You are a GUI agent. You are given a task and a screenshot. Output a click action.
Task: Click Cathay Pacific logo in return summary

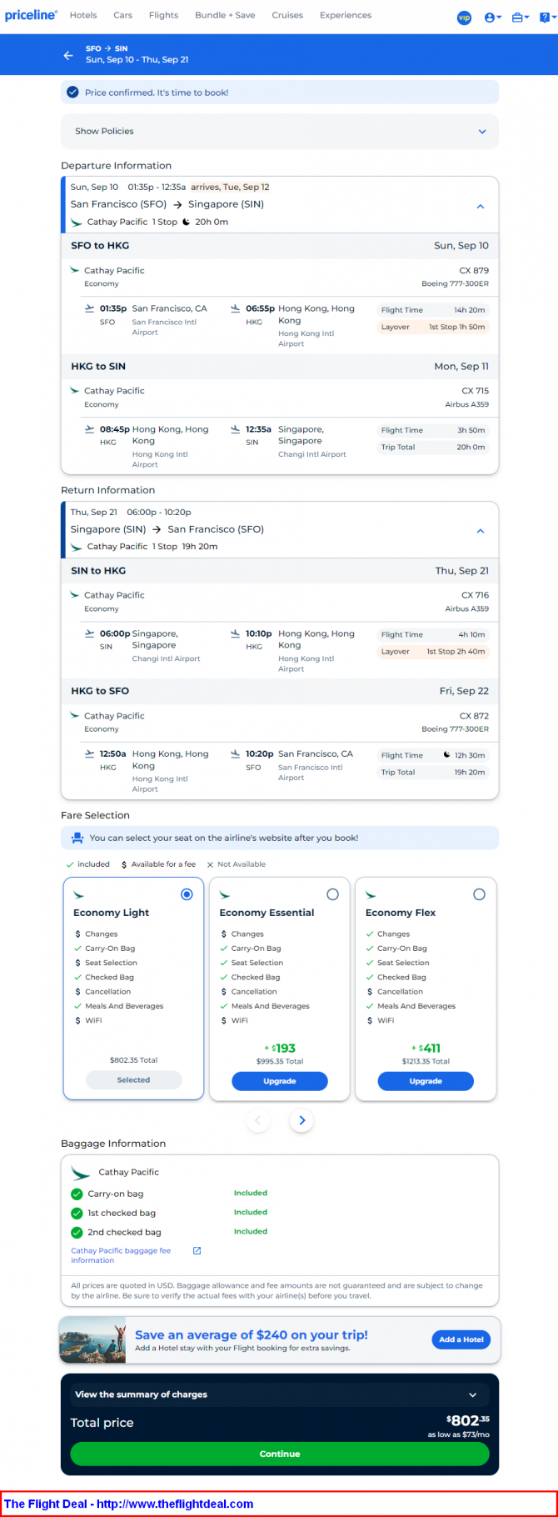(x=77, y=547)
